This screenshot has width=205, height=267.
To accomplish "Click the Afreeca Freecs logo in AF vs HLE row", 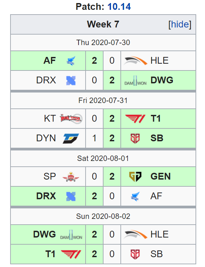I will 71,61.
